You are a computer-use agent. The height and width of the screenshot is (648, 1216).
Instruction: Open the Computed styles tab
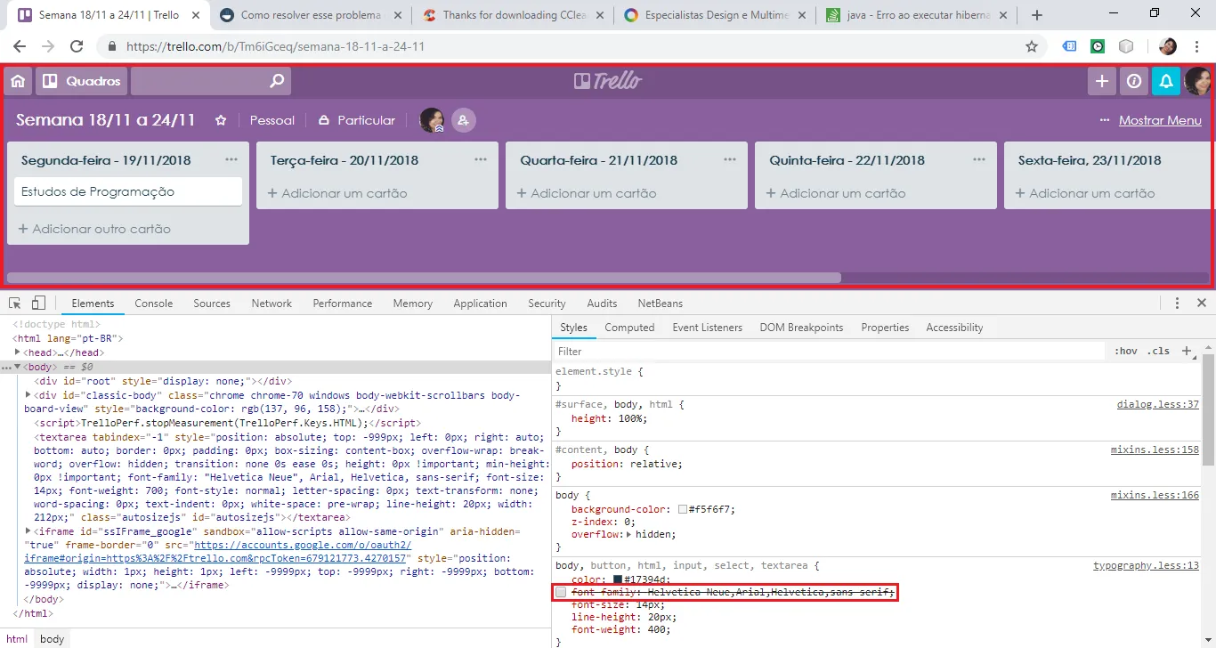(x=629, y=328)
